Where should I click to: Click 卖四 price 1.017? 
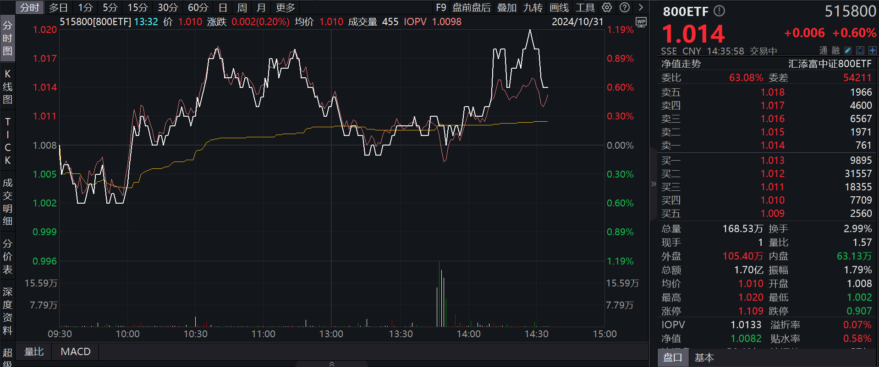773,105
